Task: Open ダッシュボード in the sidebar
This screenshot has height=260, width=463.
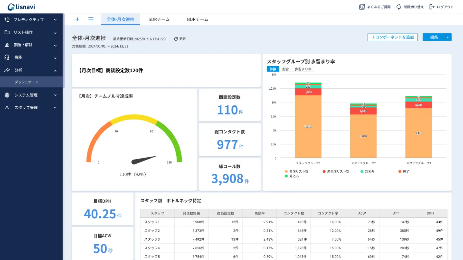Action: coord(31,82)
